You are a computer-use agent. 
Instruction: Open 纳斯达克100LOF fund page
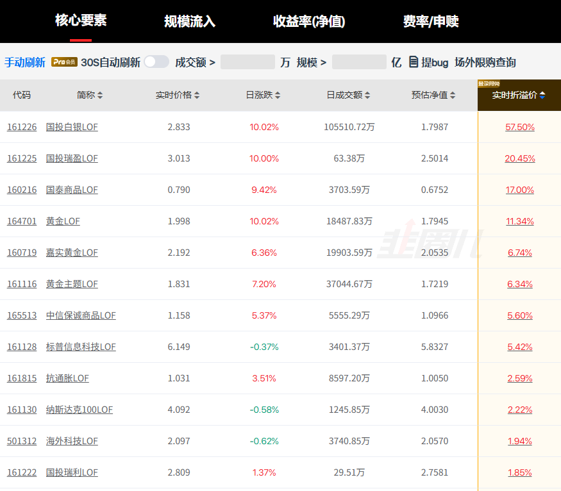[80, 410]
